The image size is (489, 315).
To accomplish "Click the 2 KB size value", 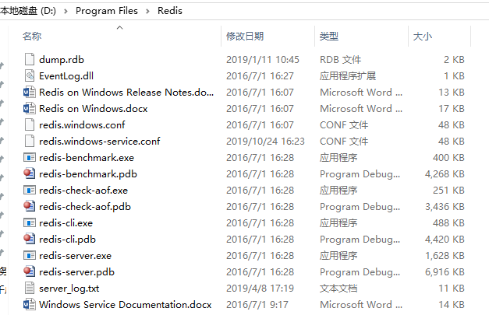I will click(x=455, y=60).
